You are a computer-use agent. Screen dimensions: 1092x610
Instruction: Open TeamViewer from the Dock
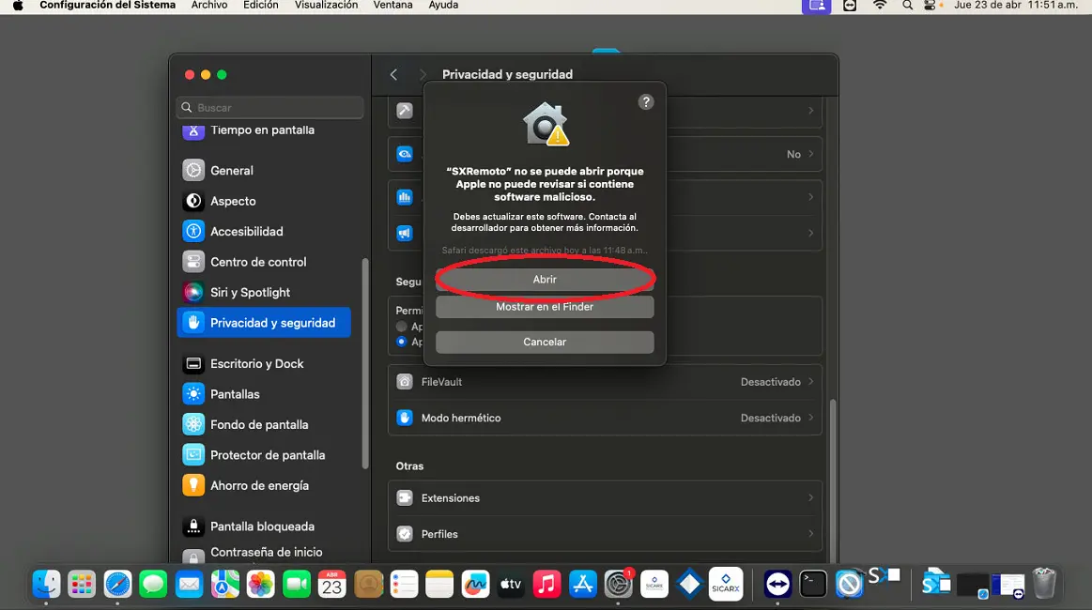[x=777, y=585]
